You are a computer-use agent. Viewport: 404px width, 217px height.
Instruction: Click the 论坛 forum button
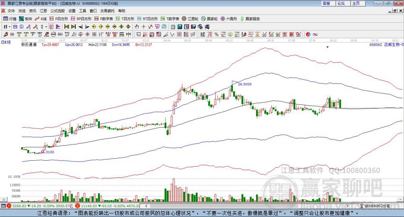click(343, 3)
